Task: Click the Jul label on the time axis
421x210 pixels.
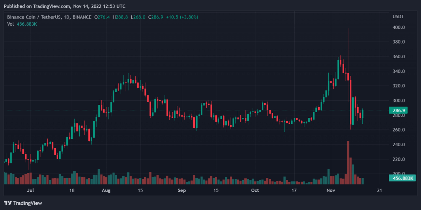Action: coord(31,190)
